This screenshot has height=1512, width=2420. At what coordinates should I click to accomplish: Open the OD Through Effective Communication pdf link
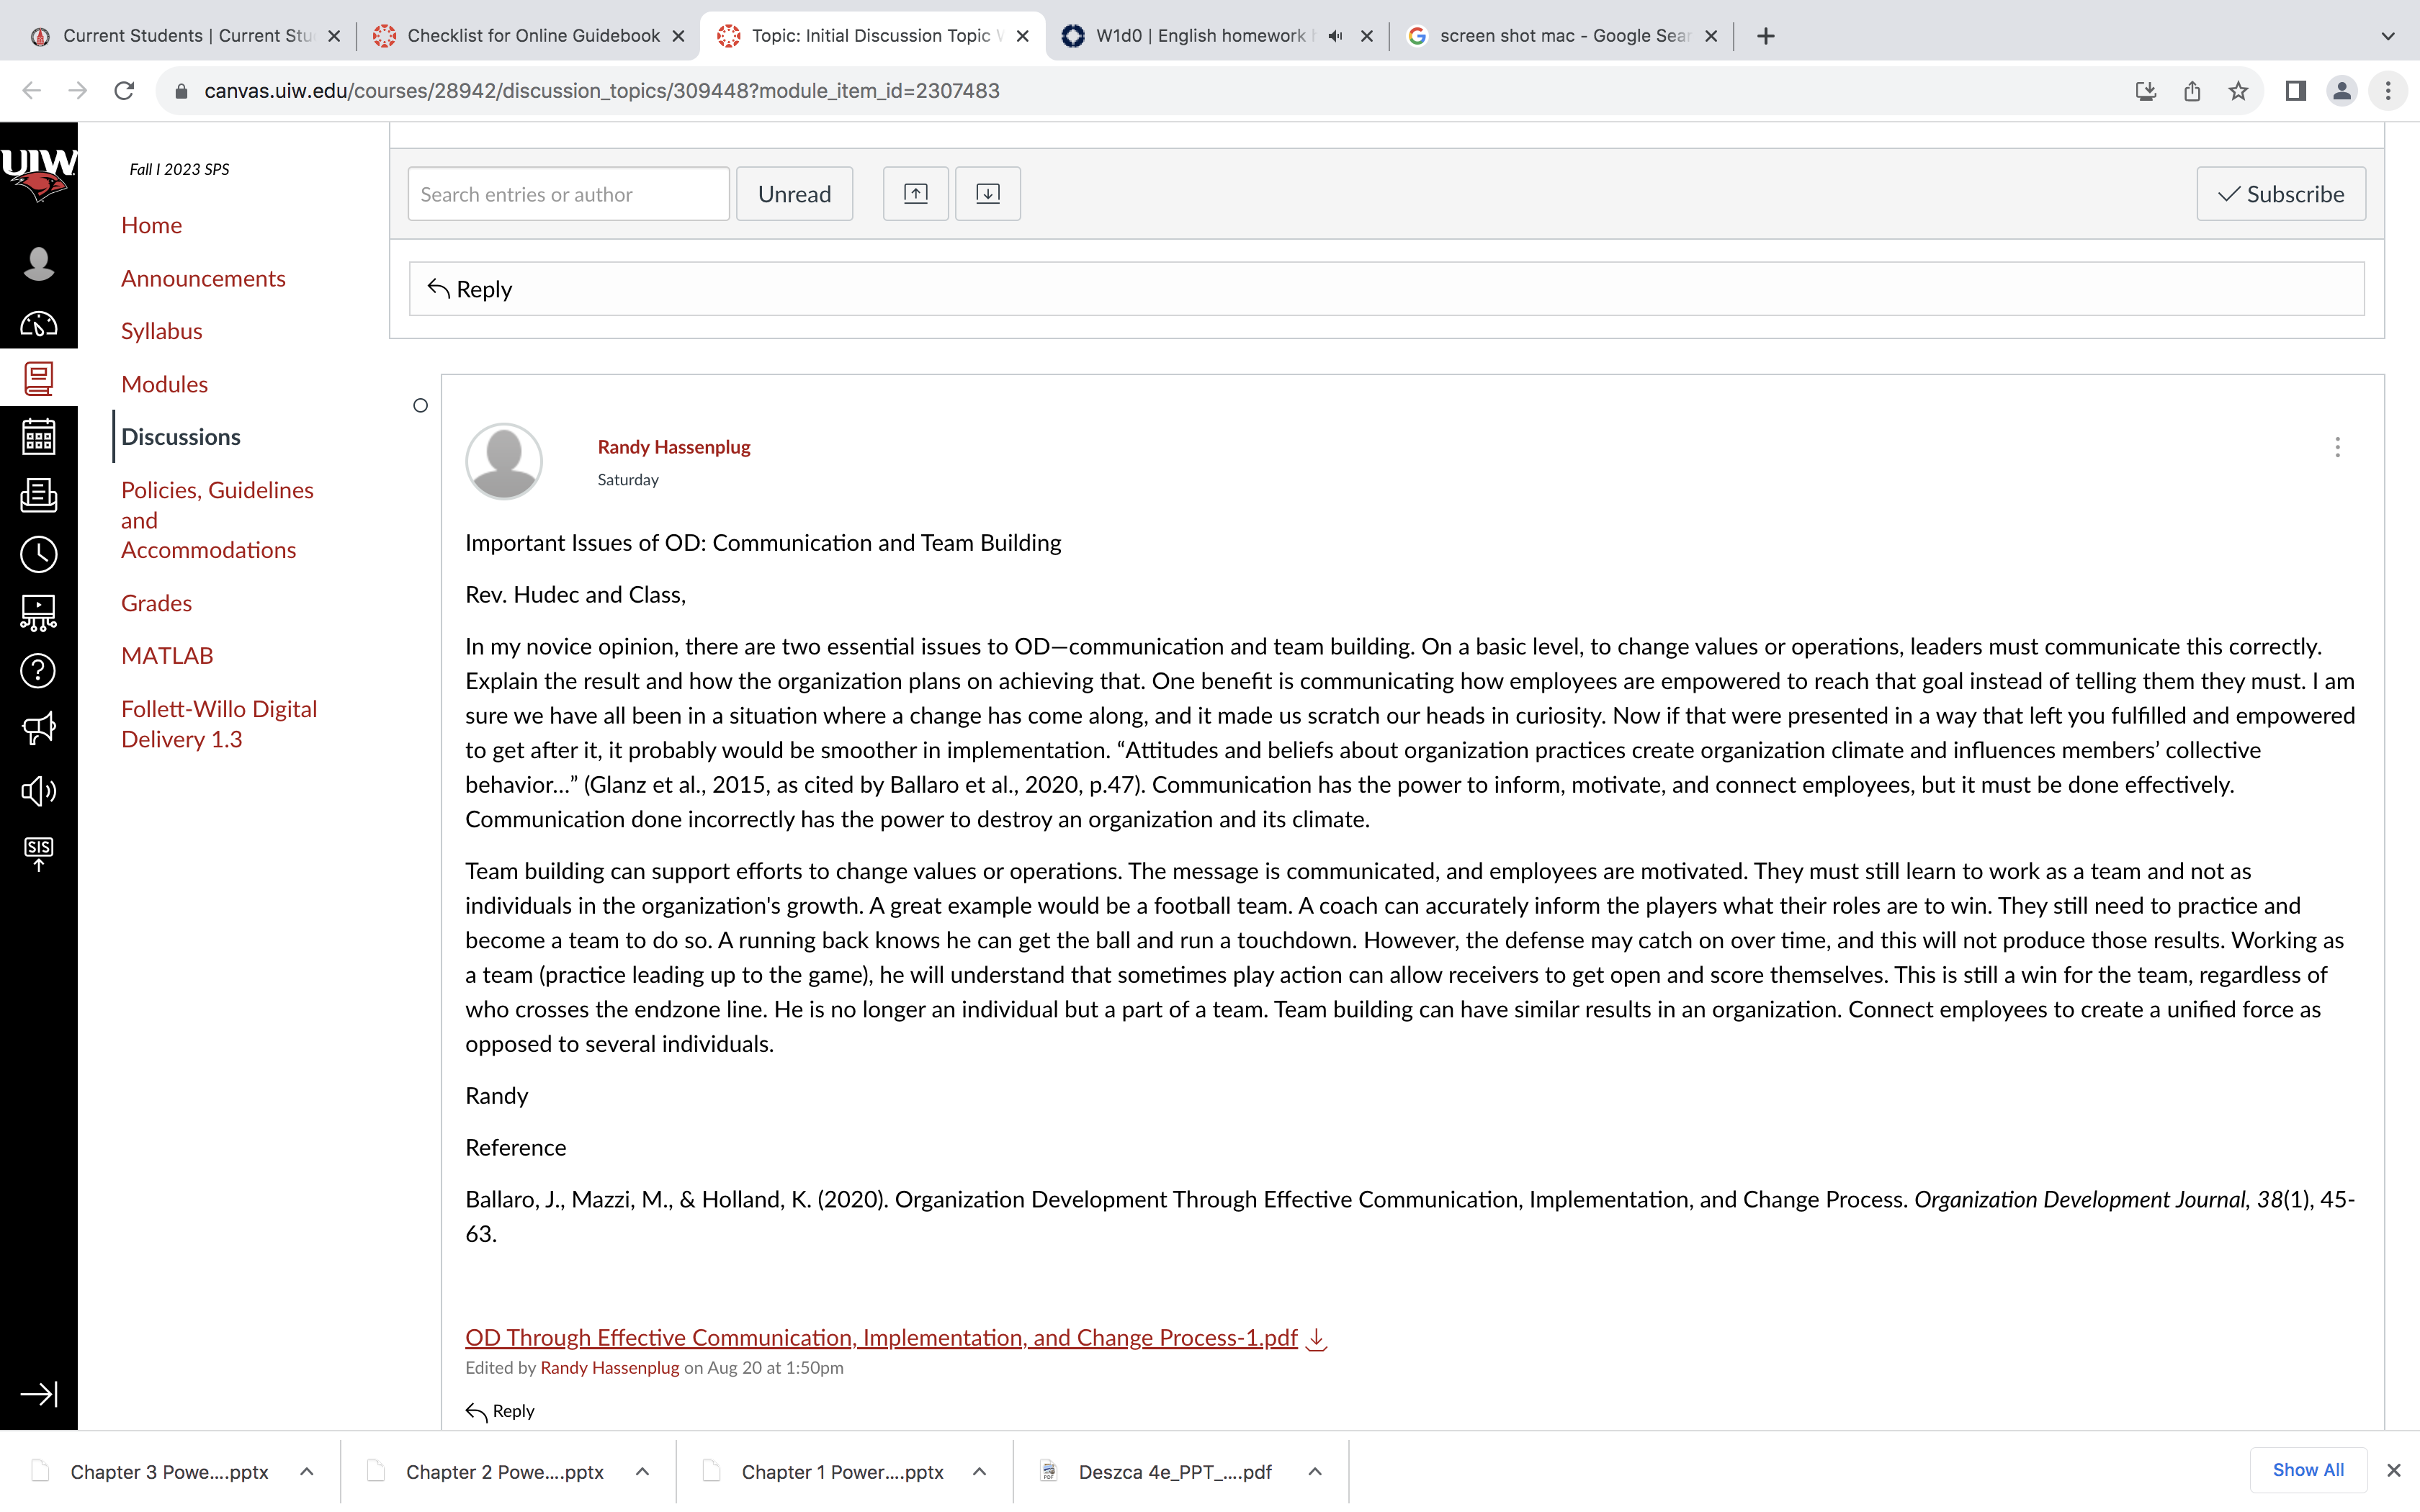pos(881,1338)
